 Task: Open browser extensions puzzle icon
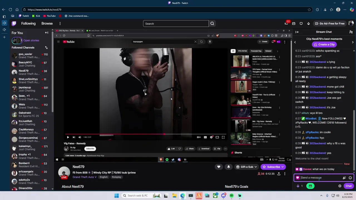317,10
